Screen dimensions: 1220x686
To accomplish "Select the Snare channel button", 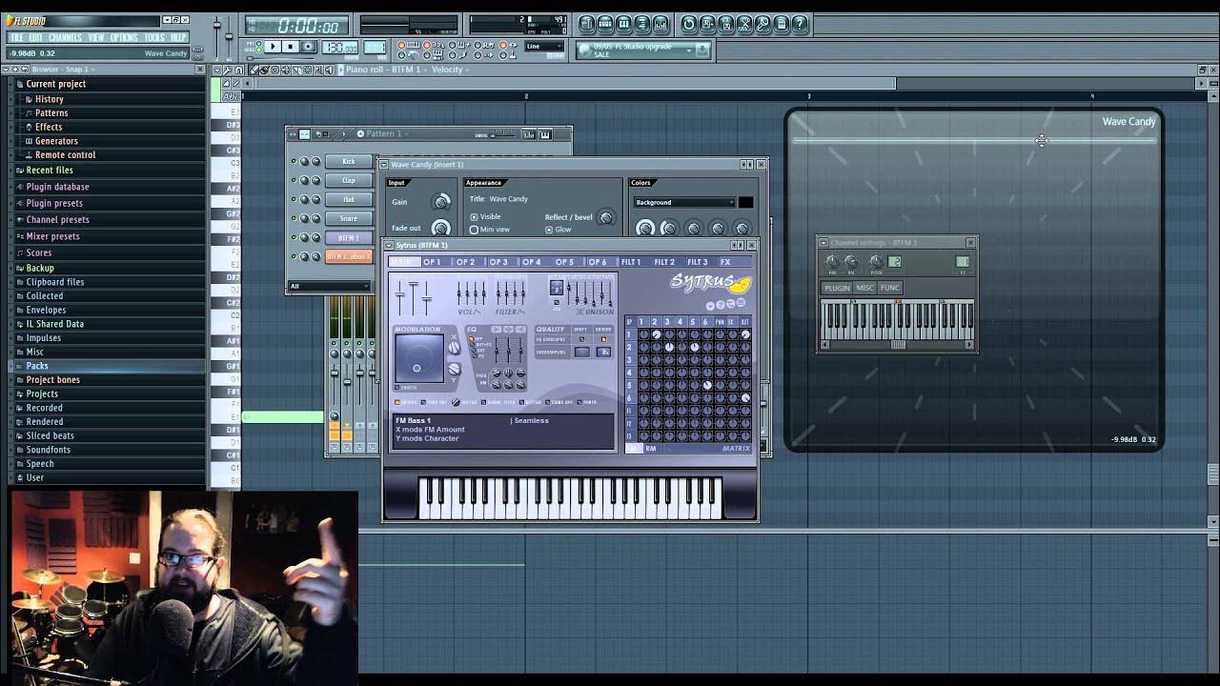I will (x=348, y=218).
